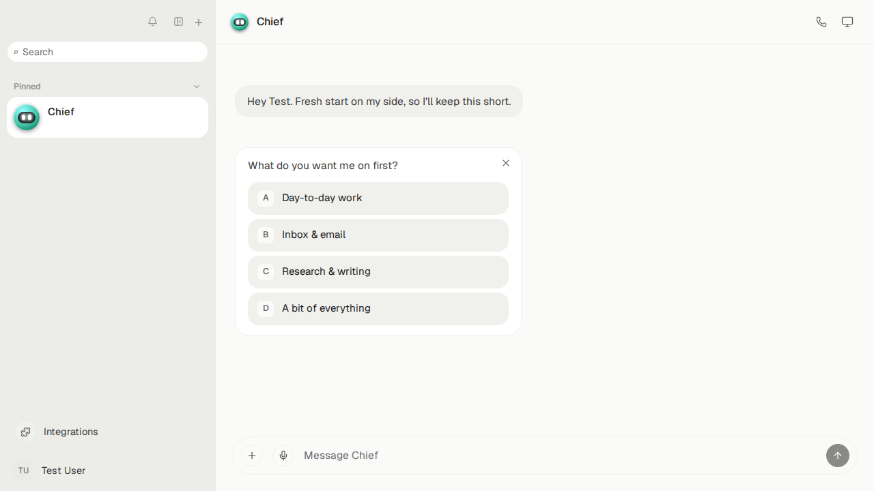
Task: Add attachment using plus icon in composer
Action: click(x=252, y=456)
